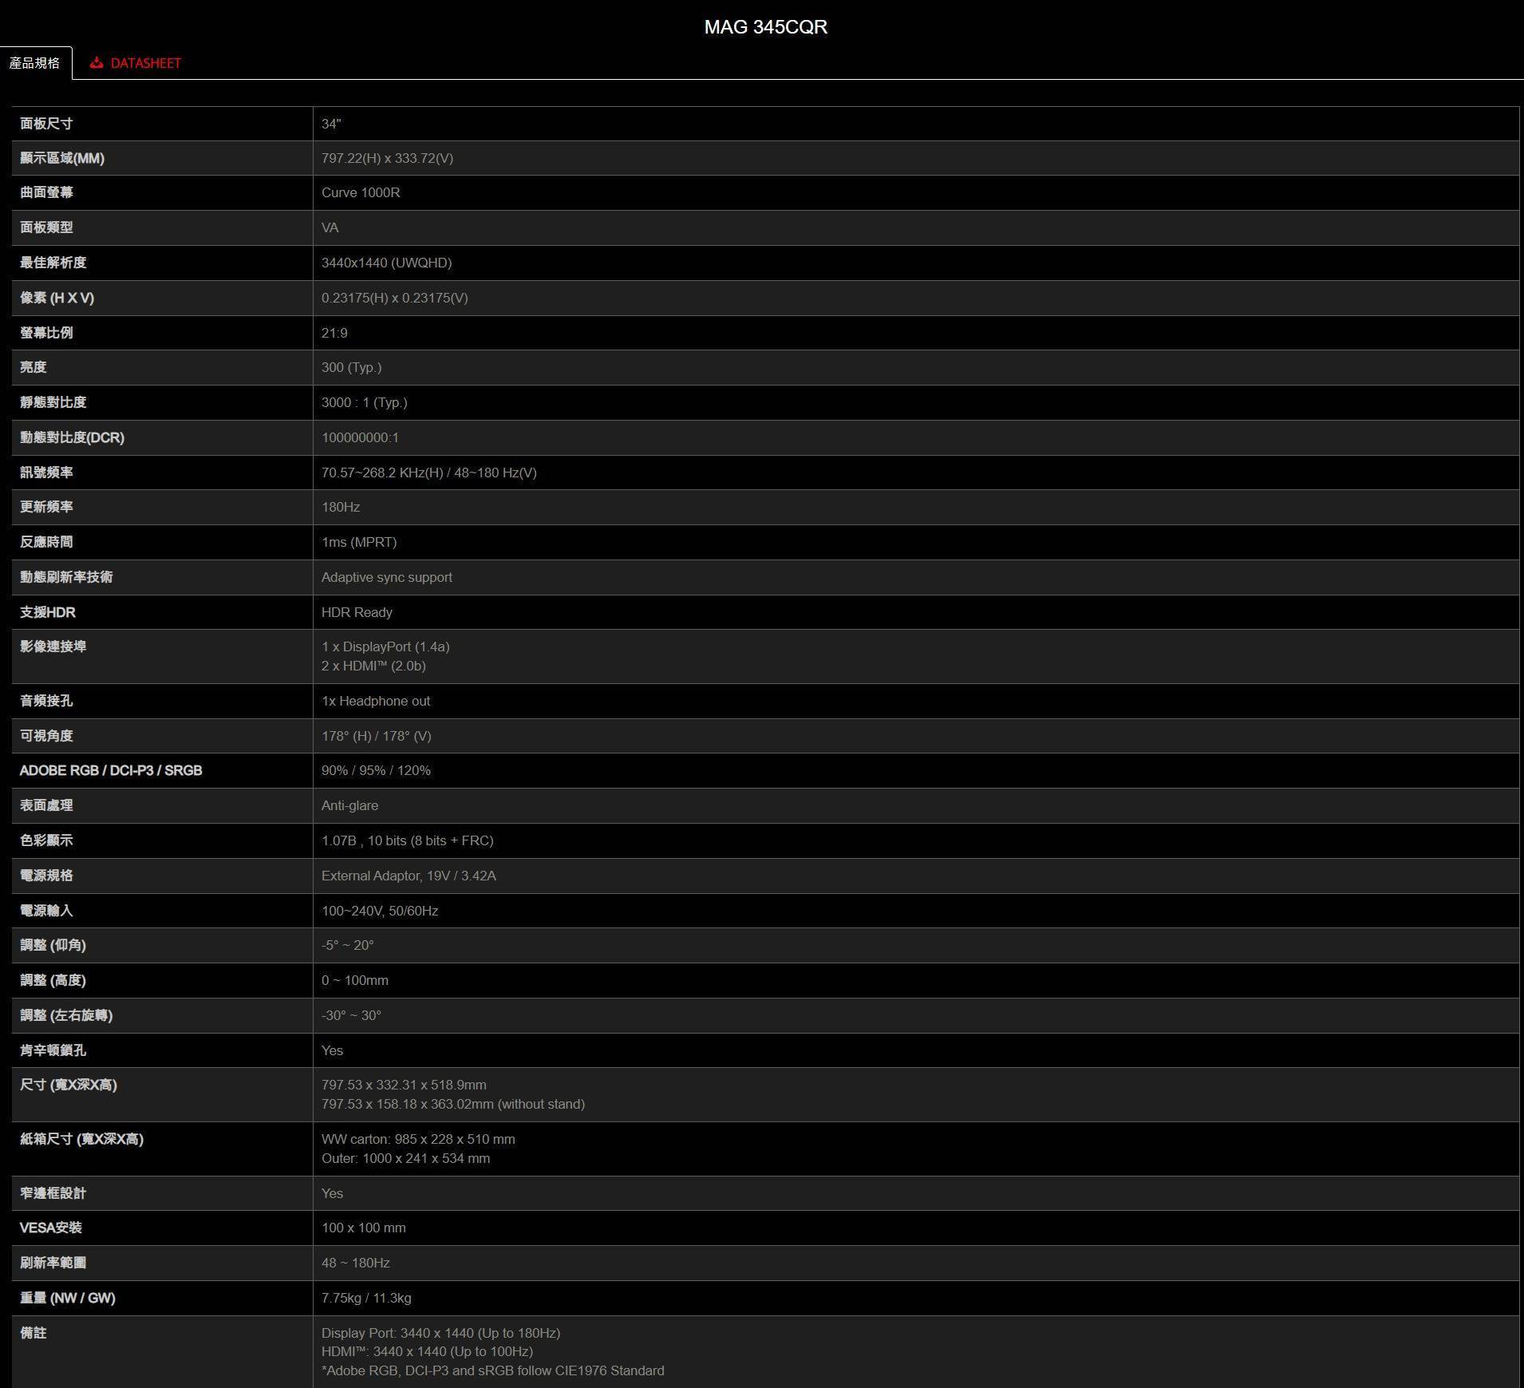Select the 34" panel size value
The image size is (1524, 1388).
tap(331, 124)
